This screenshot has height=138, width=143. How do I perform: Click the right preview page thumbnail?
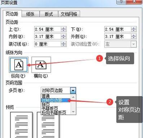(x=48, y=125)
